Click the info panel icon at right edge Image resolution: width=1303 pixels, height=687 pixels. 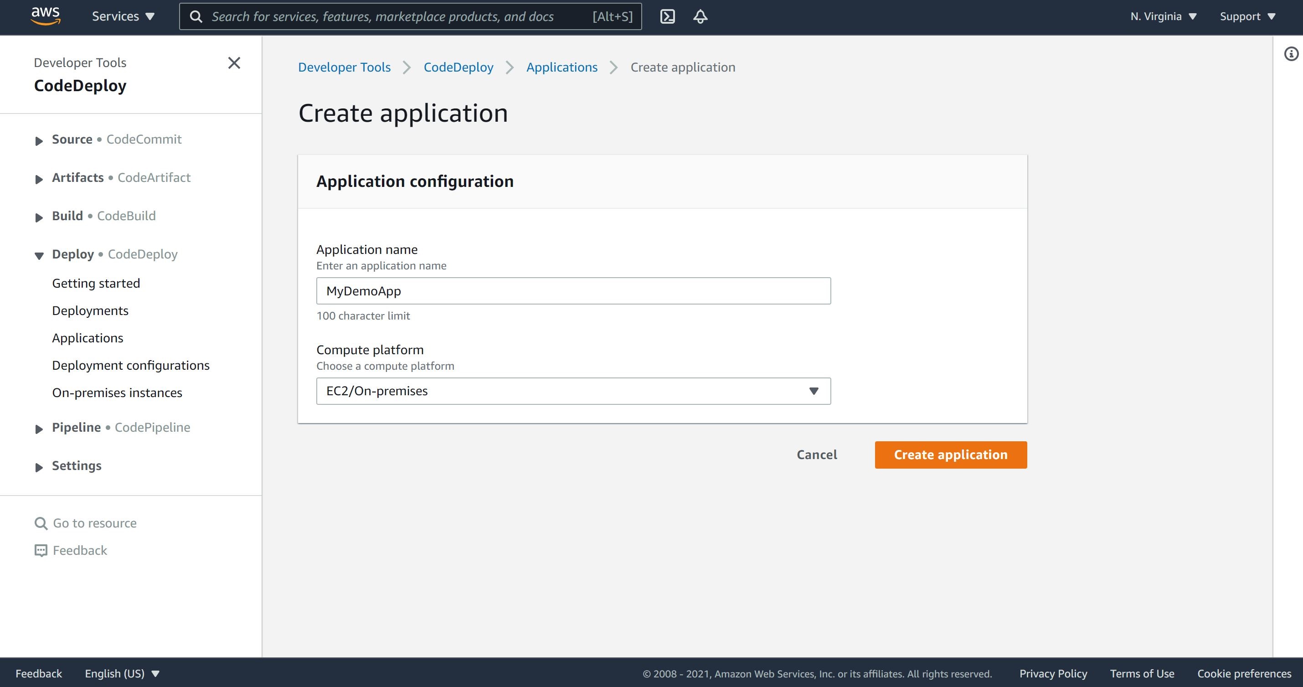(x=1291, y=54)
